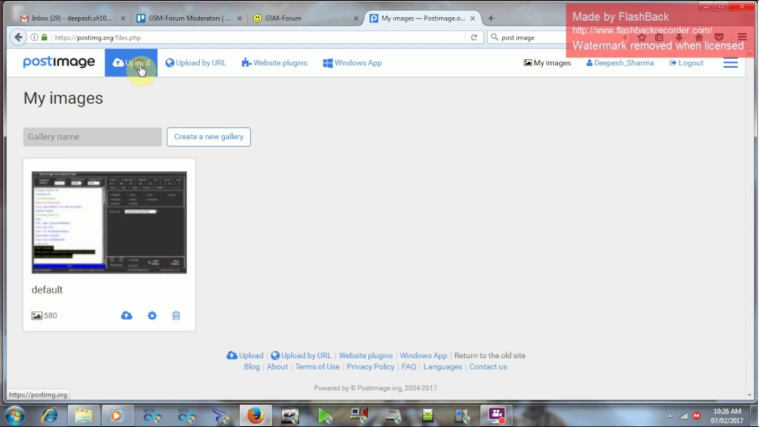The width and height of the screenshot is (759, 427).
Task: Click FlashBack recorder taskbar icon
Action: pos(496,416)
